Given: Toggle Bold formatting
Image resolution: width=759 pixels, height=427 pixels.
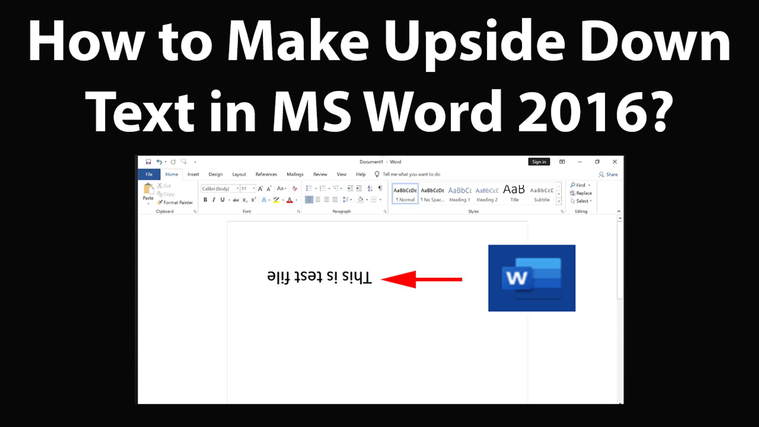Looking at the screenshot, I should 205,200.
